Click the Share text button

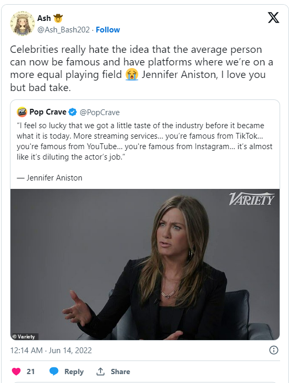120,371
